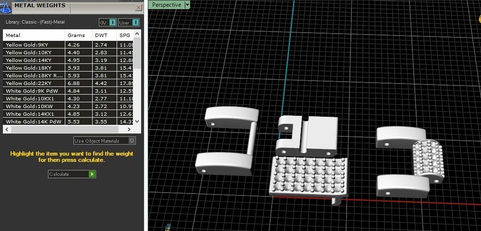Select the upper bar of right-side link
The height and width of the screenshot is (231, 481).
[x=400, y=137]
